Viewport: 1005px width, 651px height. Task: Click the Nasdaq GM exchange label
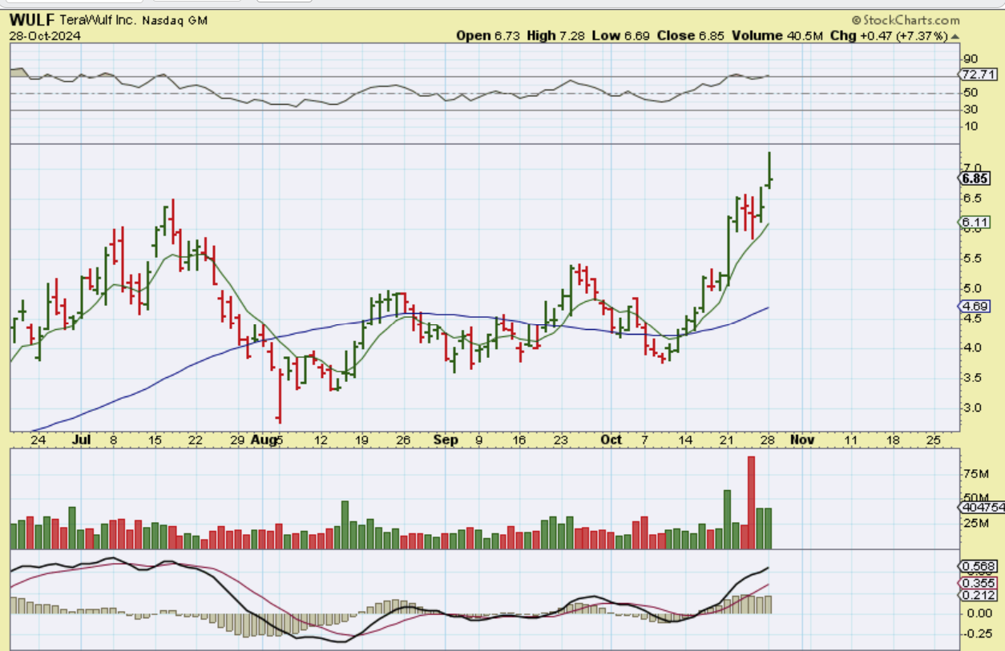(x=175, y=21)
